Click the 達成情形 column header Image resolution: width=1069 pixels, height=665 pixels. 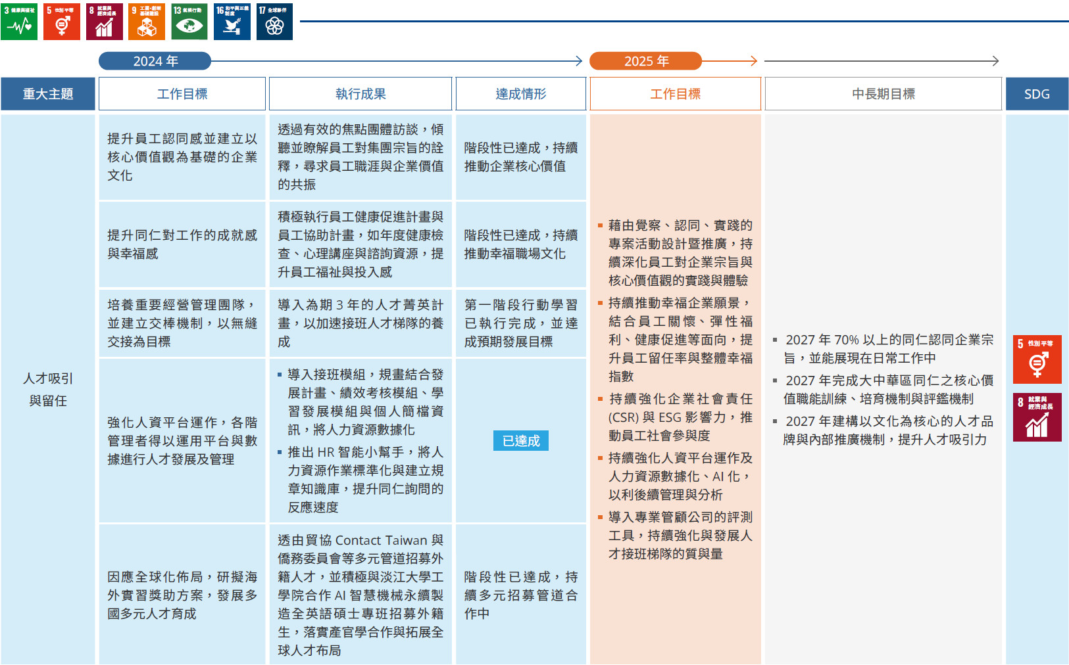click(x=520, y=94)
